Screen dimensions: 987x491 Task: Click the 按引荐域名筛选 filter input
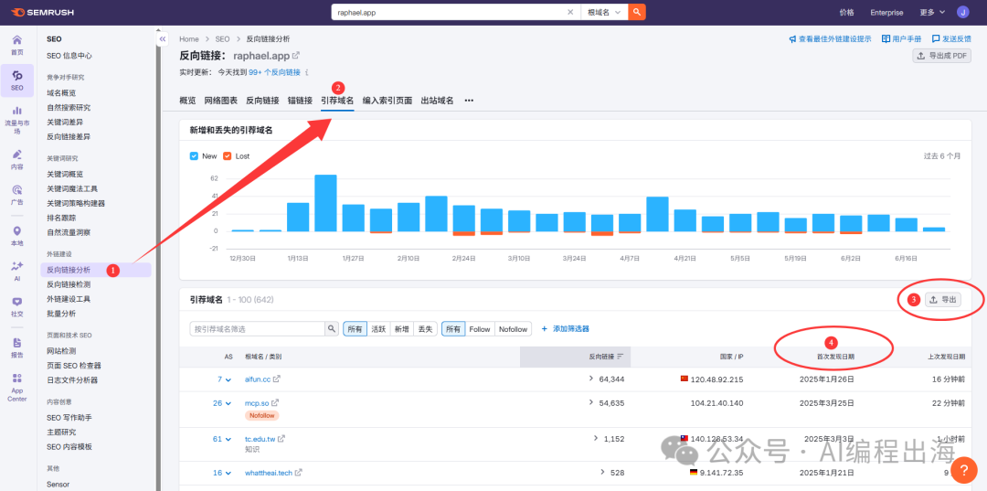pos(263,329)
